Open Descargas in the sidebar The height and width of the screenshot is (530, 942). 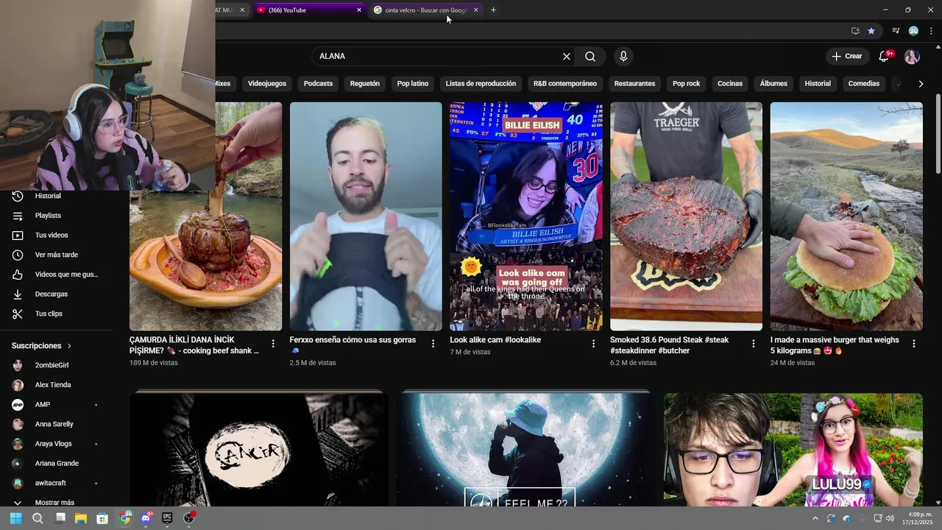click(x=56, y=294)
